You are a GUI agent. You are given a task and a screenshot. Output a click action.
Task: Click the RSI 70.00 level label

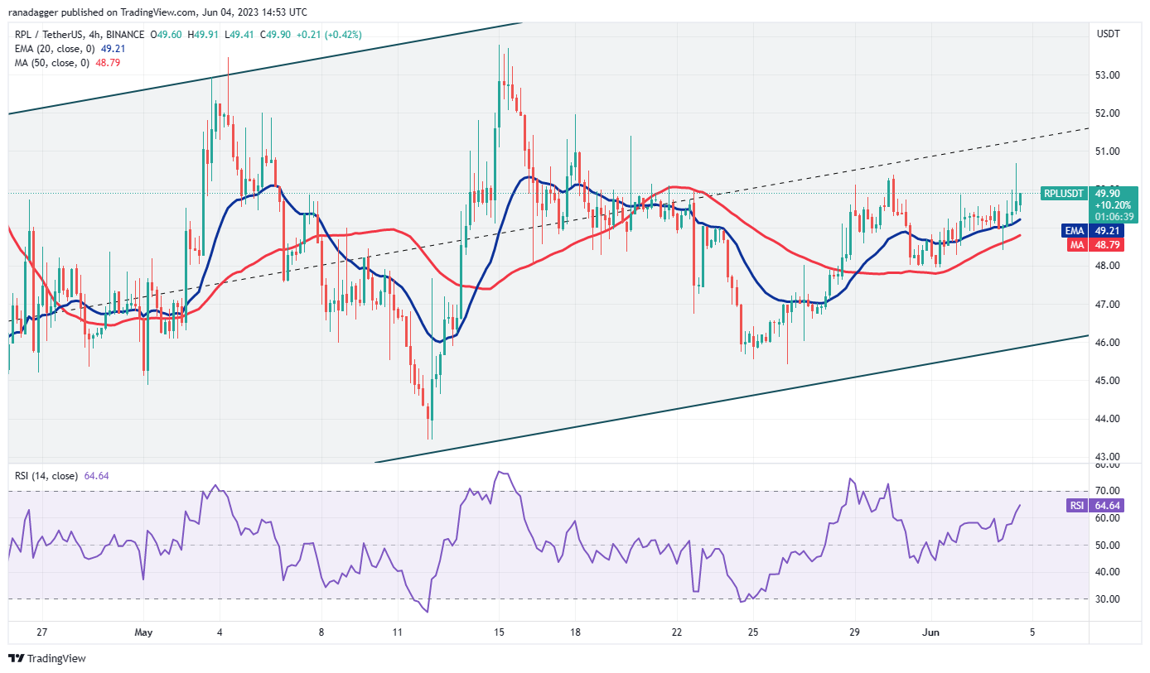[x=1108, y=492]
